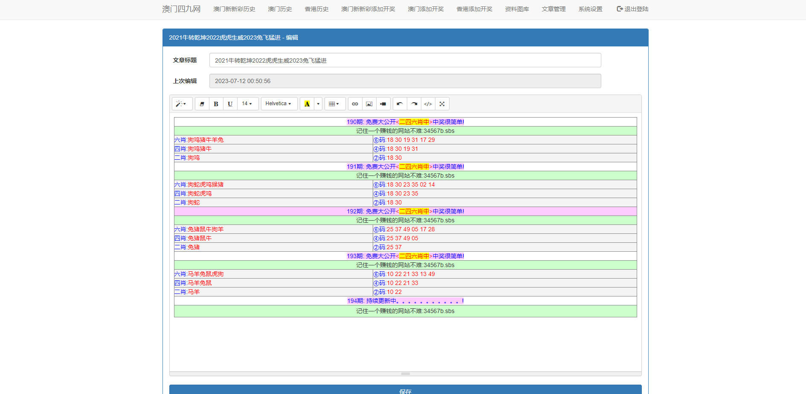This screenshot has width=806, height=394.
Task: Toggle bold formatting
Action: coord(216,104)
